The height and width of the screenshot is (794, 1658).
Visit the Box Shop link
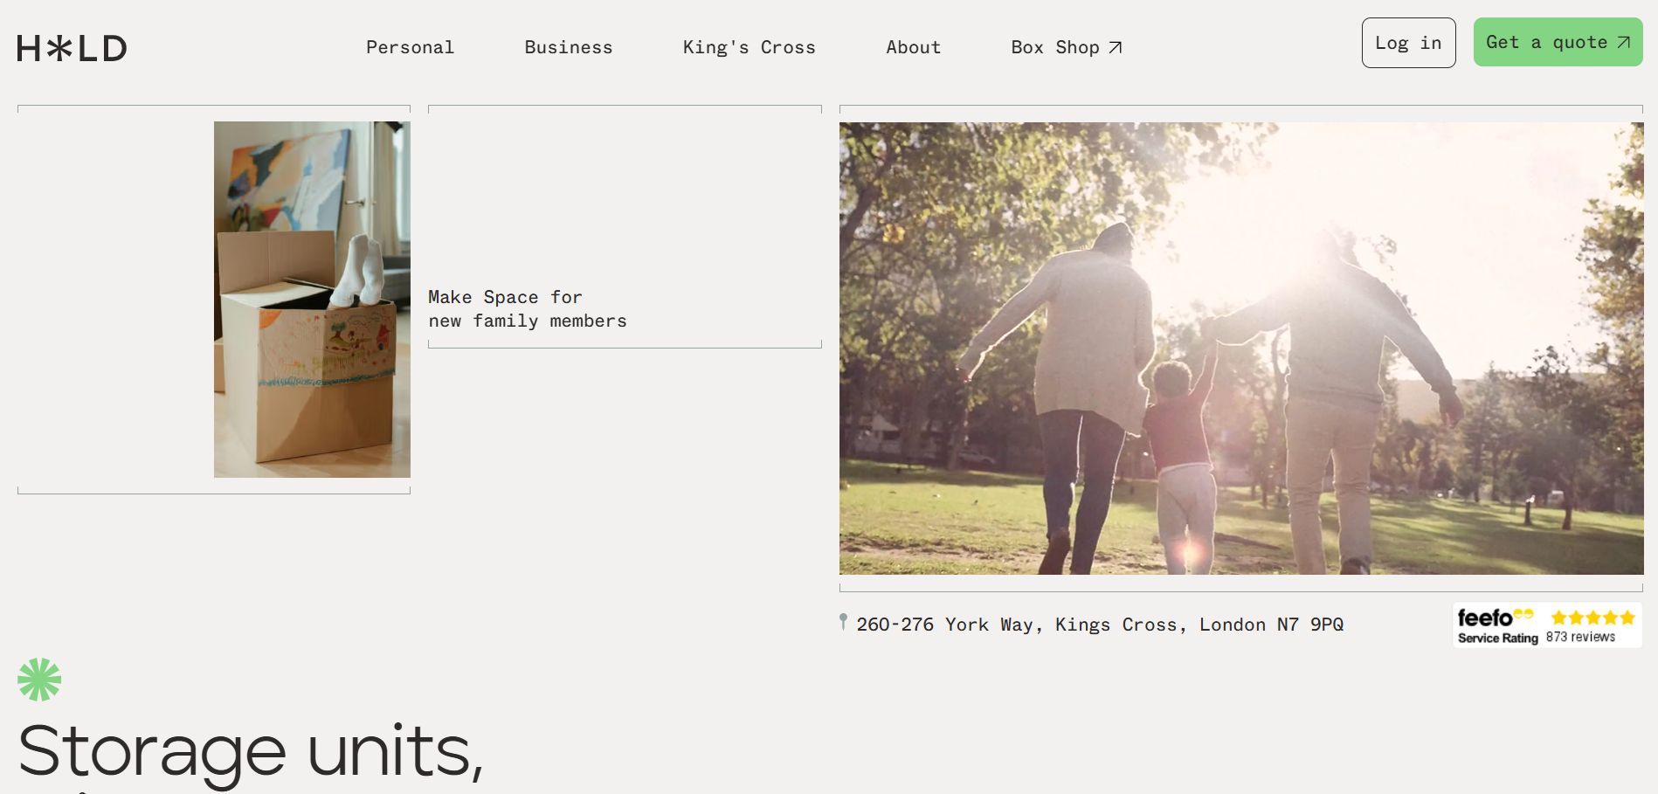point(1054,47)
